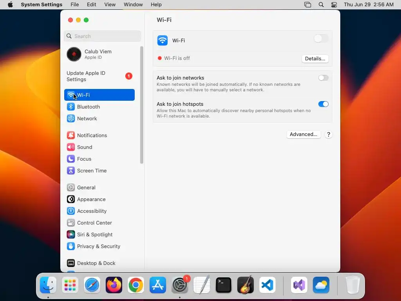Viewport: 401px width, 301px height.
Task: Select the Appearance icon
Action: [x=71, y=199]
